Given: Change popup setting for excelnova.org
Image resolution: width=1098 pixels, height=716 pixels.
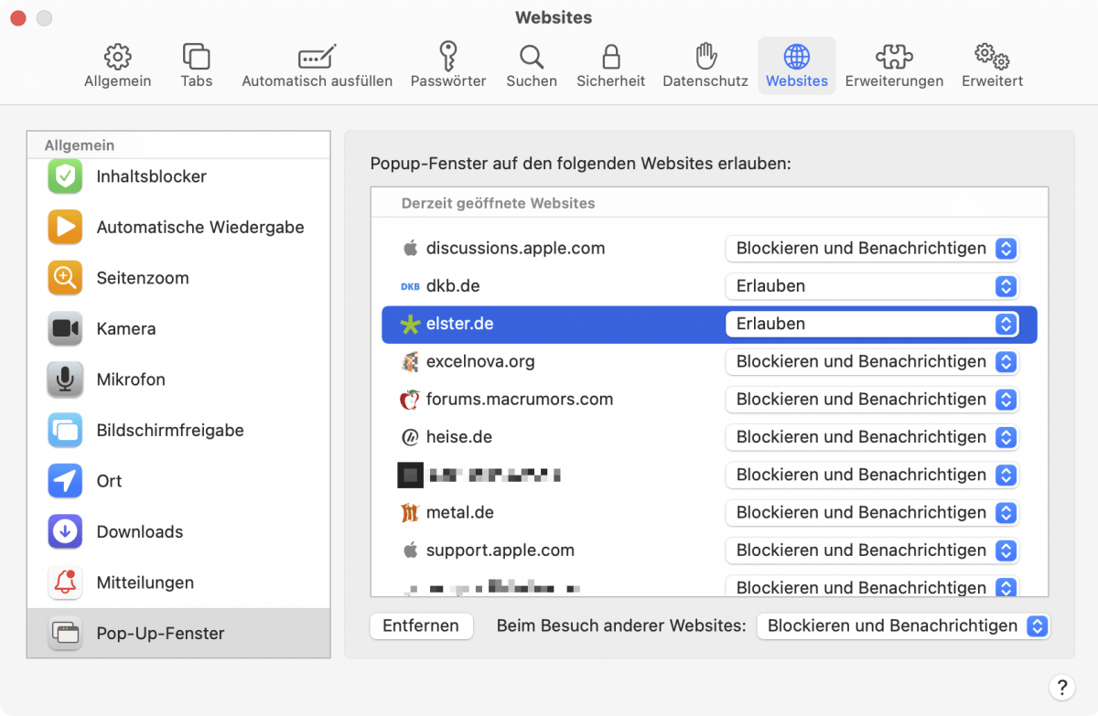Looking at the screenshot, I should [x=872, y=362].
